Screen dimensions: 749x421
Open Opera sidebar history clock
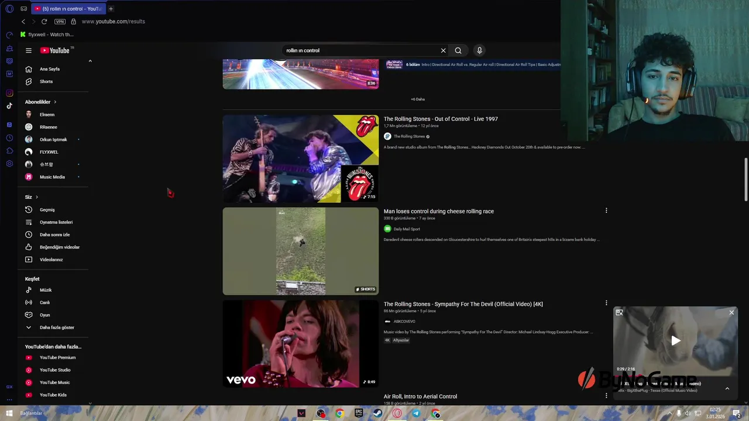click(9, 138)
